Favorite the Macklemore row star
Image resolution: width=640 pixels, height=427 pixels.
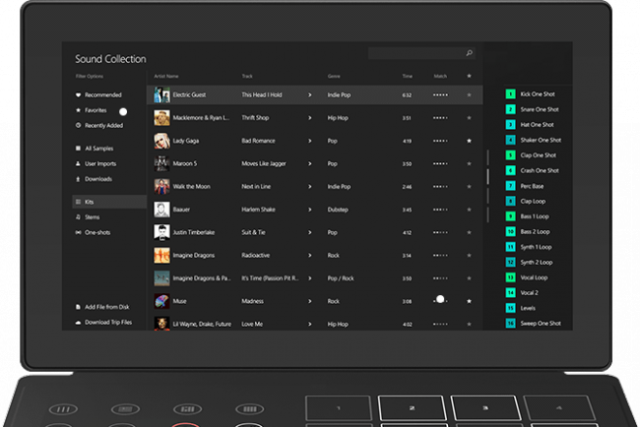pyautogui.click(x=469, y=118)
